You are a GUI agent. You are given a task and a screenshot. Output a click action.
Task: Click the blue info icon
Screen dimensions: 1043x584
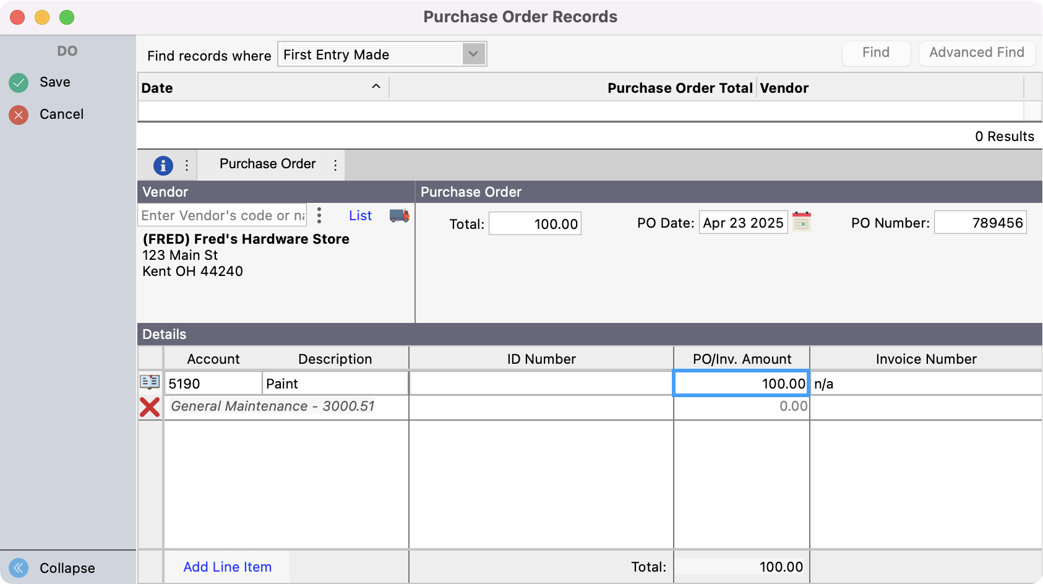coord(163,165)
